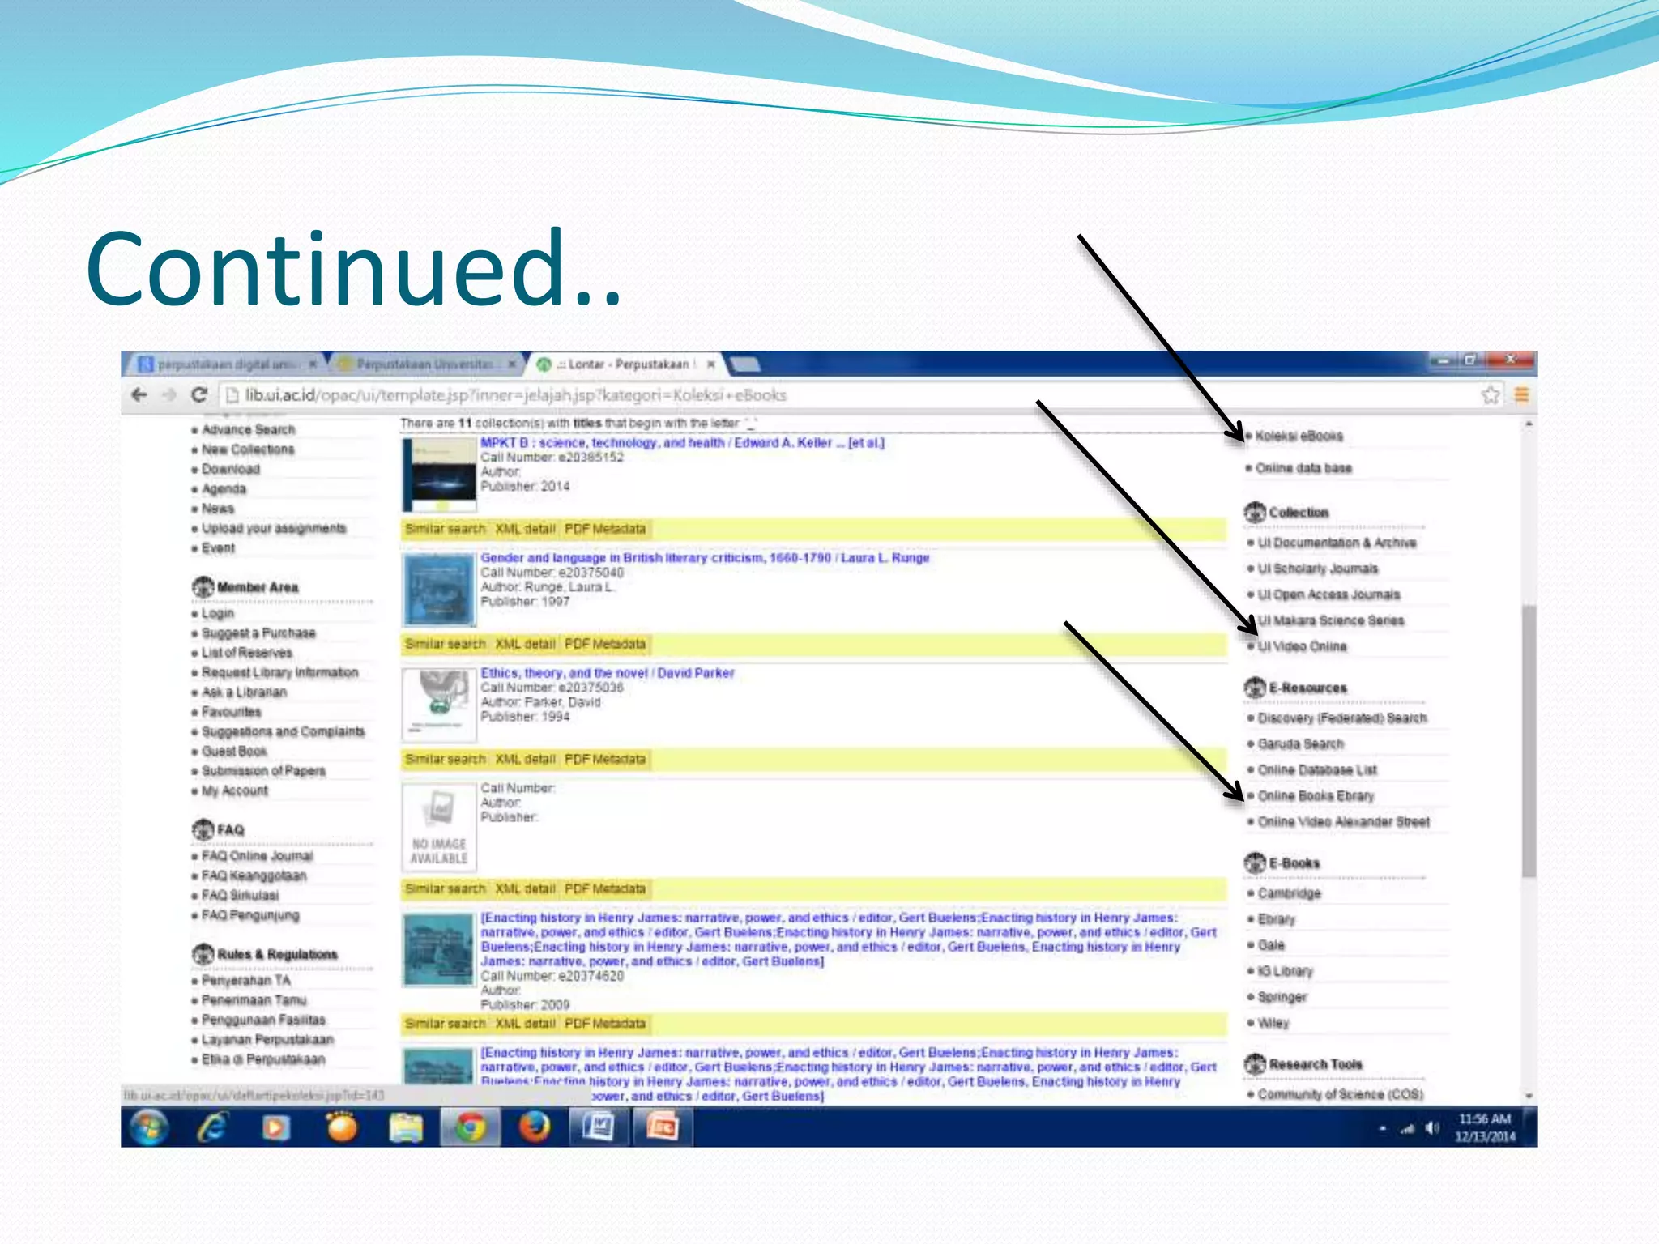
Task: Open the Chrome menu hamburger icon
Action: 1521,395
